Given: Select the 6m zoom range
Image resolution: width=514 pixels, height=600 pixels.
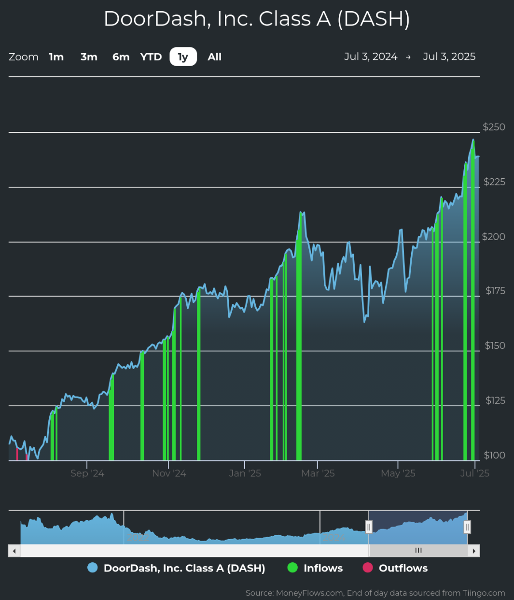Looking at the screenshot, I should [121, 57].
